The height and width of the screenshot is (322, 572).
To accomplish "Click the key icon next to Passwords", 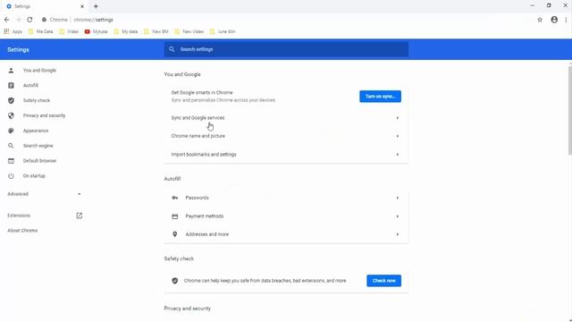I will click(175, 198).
